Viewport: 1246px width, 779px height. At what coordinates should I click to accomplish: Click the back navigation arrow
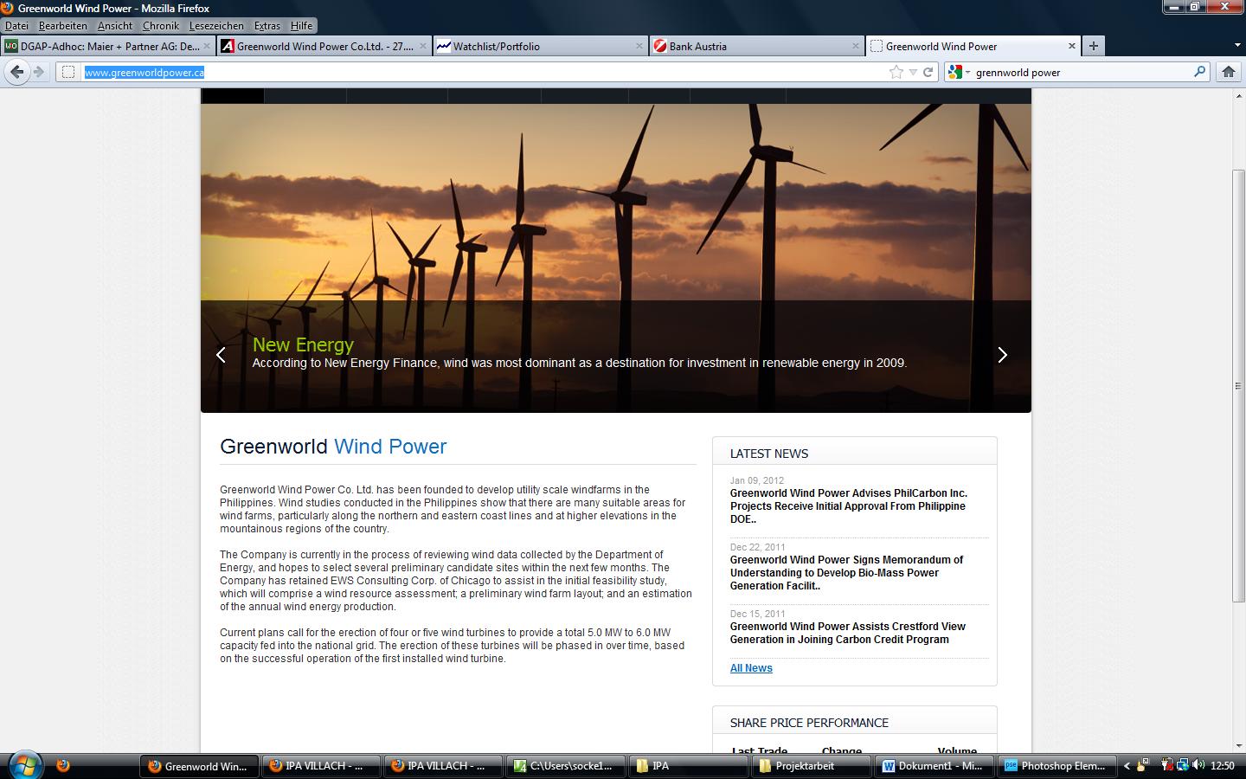pyautogui.click(x=16, y=72)
